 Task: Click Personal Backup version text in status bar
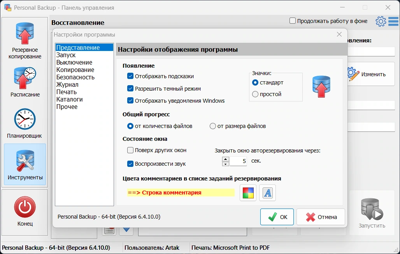click(56, 248)
